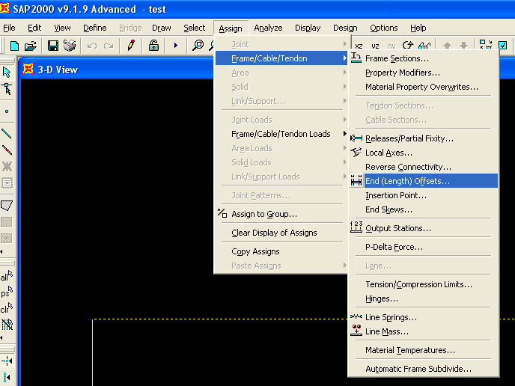Open the Options menu
Screen dimensions: 515x386
383,28
